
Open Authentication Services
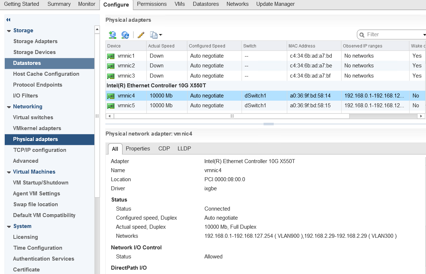[44, 258]
